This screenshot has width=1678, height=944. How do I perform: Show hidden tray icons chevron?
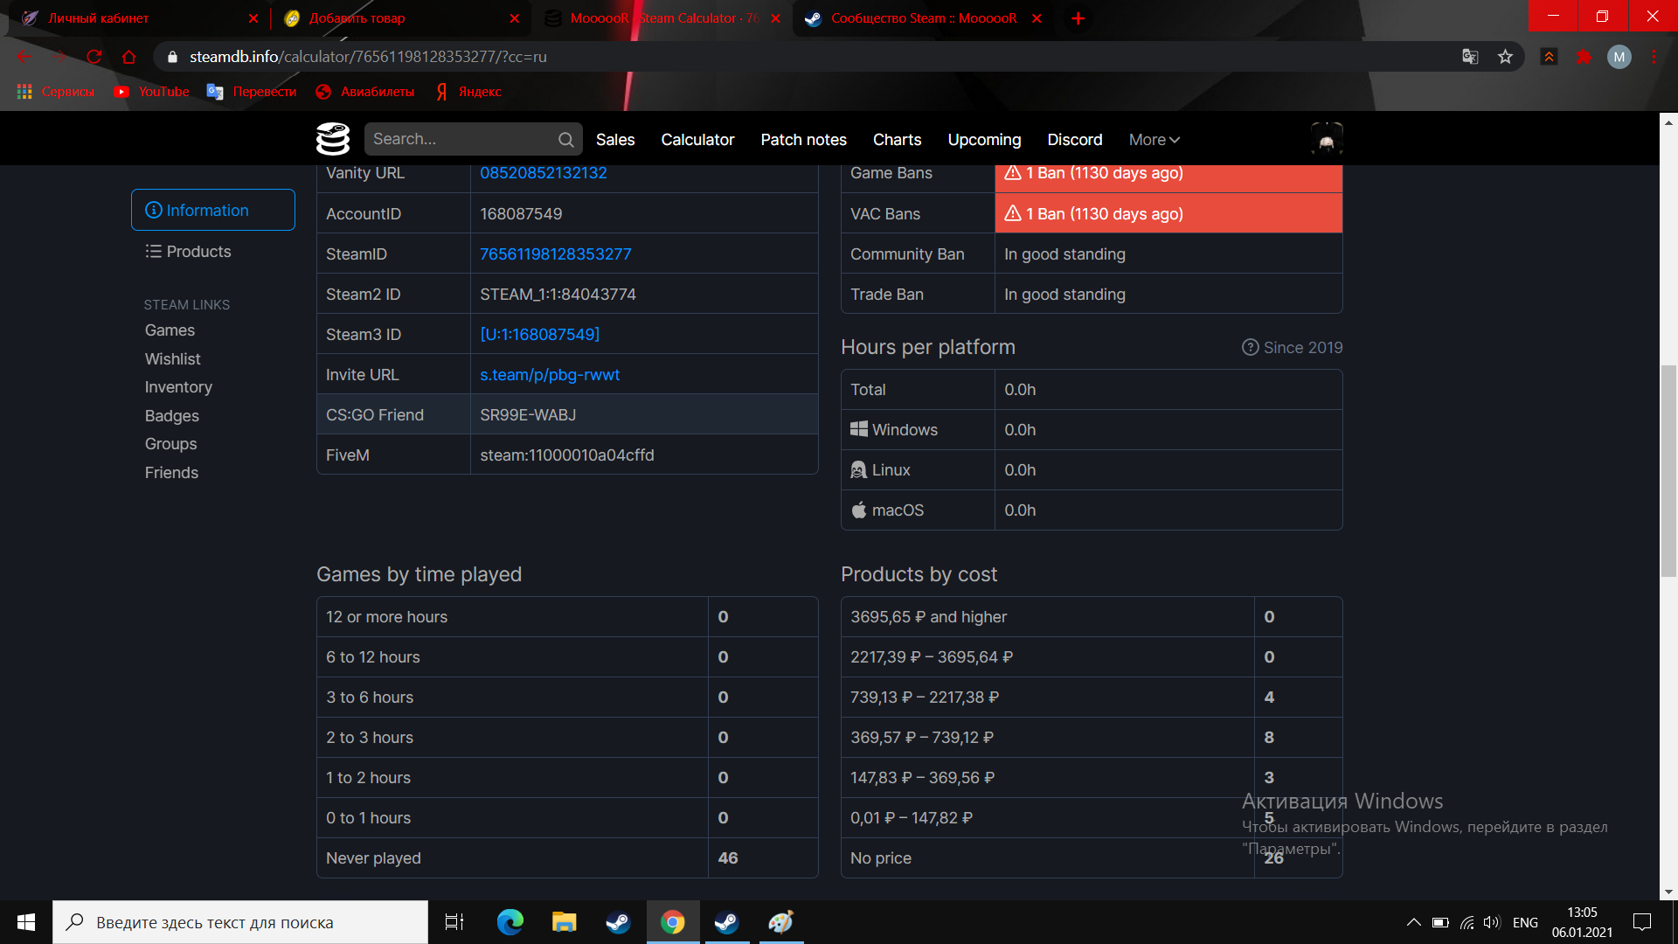1413,922
